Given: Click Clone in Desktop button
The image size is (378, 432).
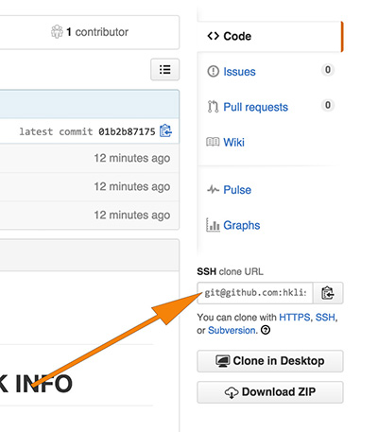Looking at the screenshot, I should [270, 361].
